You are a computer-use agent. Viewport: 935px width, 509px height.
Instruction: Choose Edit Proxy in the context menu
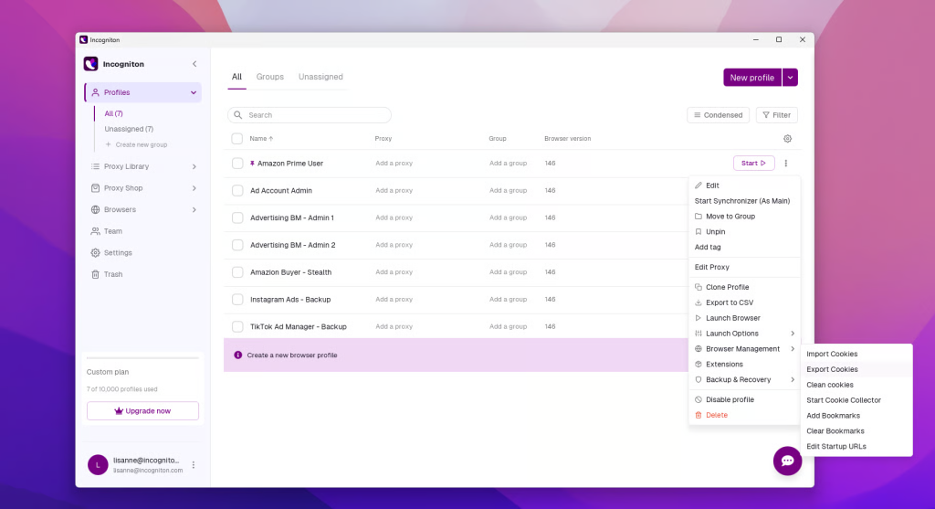[x=743, y=267]
